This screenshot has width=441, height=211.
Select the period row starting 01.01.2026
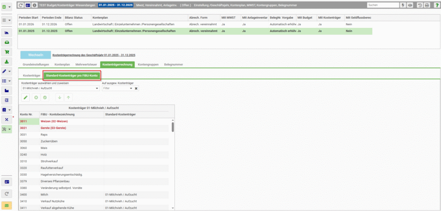click(195, 24)
